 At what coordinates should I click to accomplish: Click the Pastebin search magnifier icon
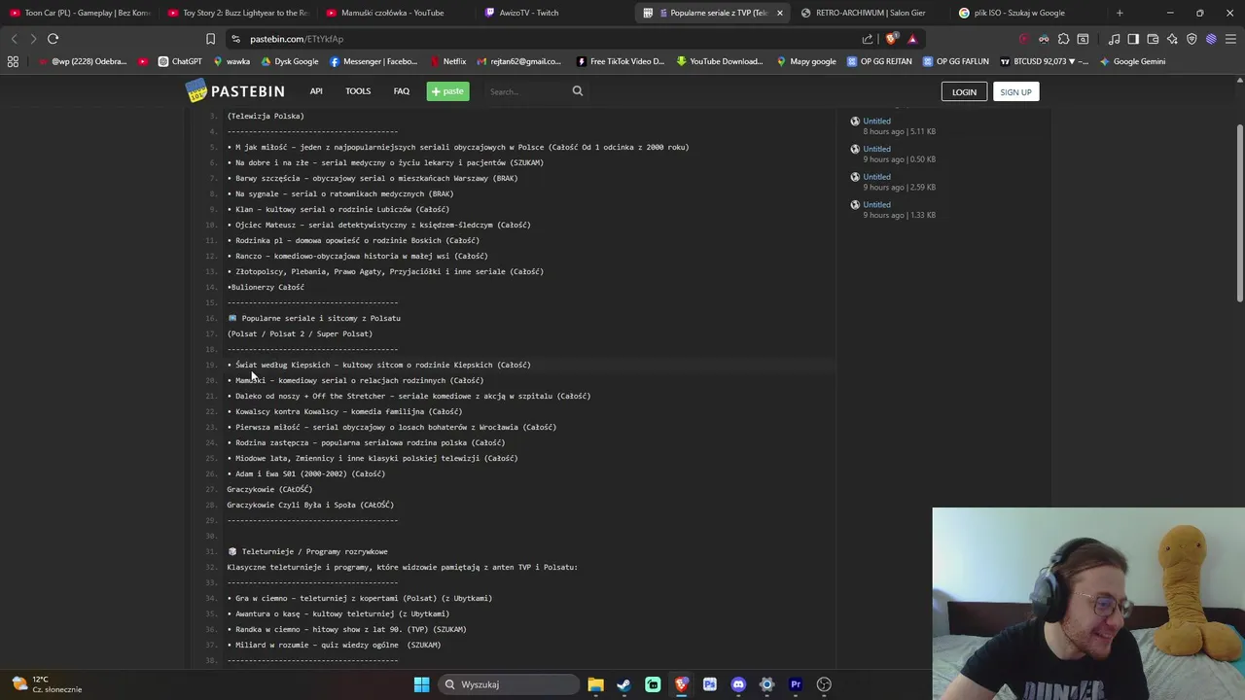click(578, 91)
